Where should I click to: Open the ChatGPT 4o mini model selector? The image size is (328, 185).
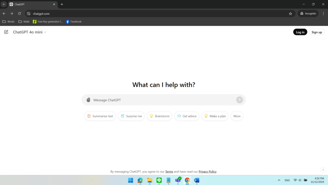[29, 32]
